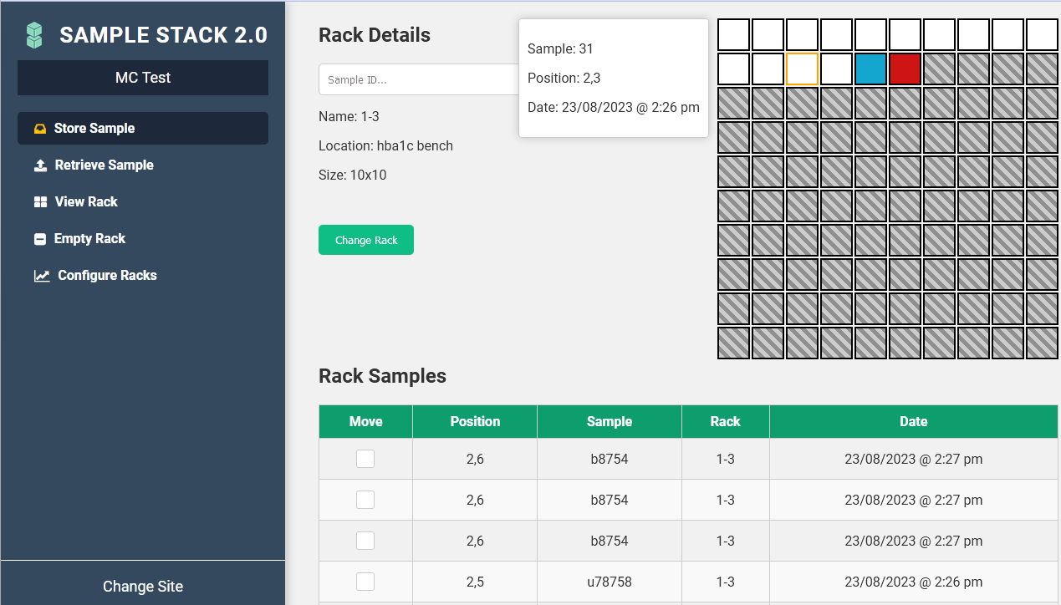Select the Store Sample box icon
Image resolution: width=1061 pixels, height=605 pixels.
39,128
